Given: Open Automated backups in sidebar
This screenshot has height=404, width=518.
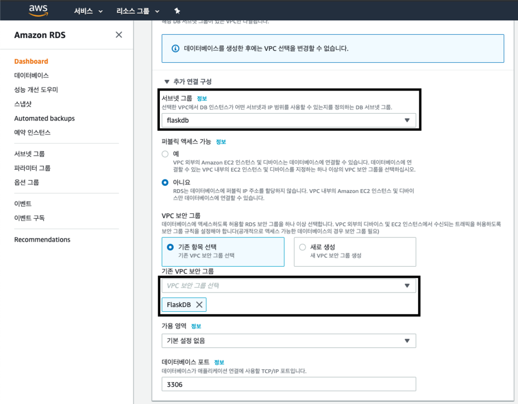Looking at the screenshot, I should click(45, 118).
